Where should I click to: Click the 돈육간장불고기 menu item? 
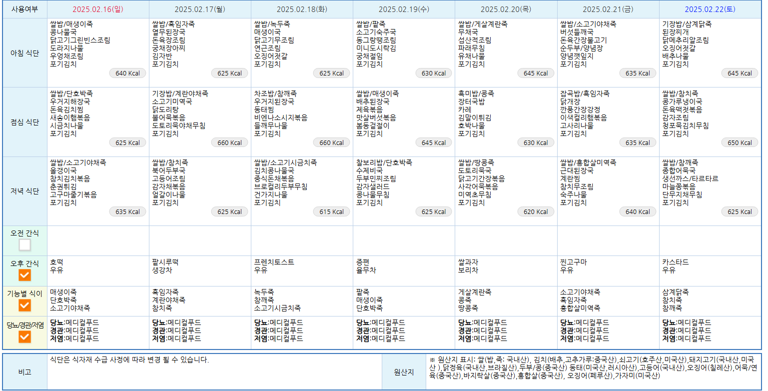(x=584, y=40)
